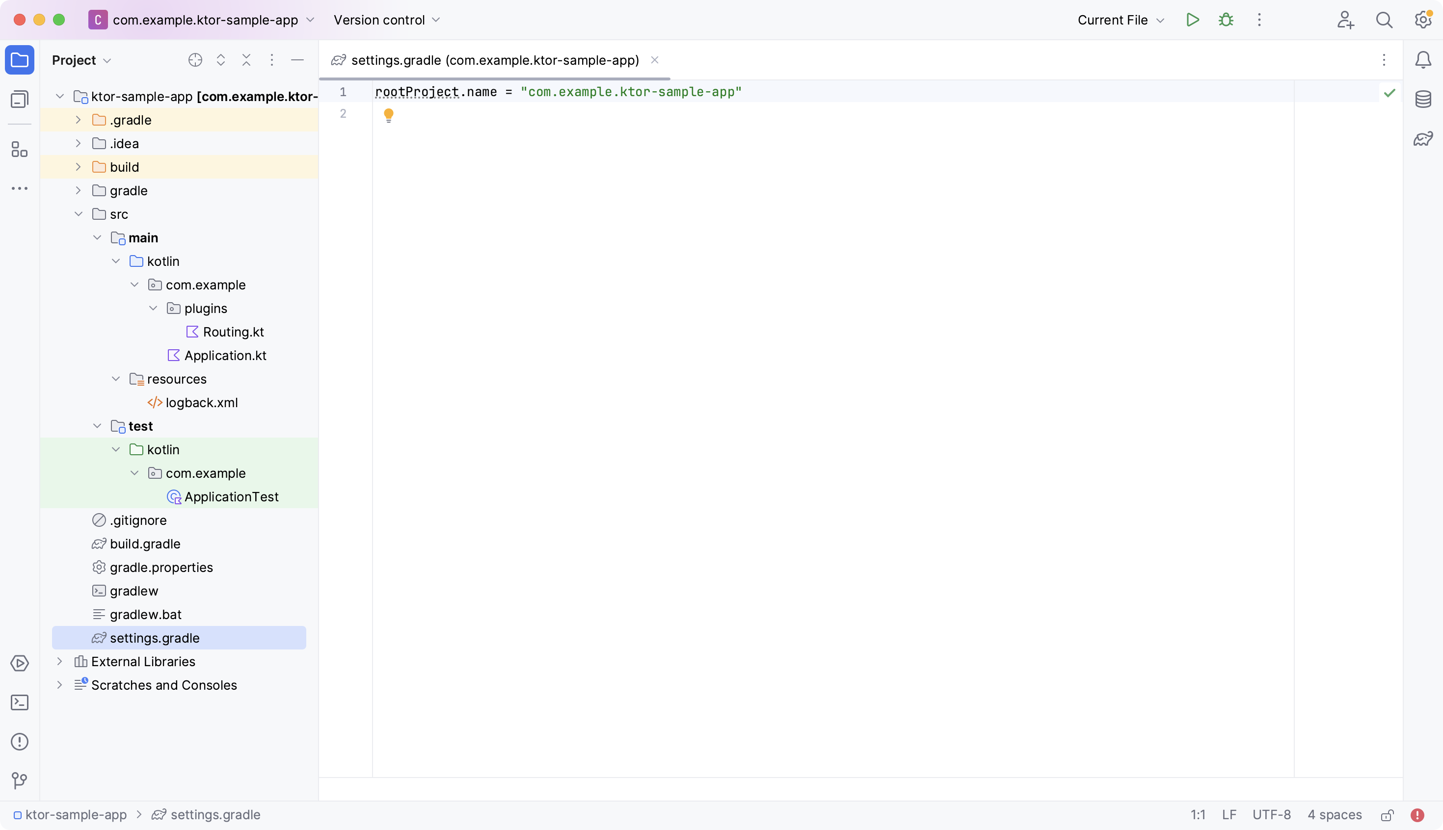Collapse the src directory tree

79,213
